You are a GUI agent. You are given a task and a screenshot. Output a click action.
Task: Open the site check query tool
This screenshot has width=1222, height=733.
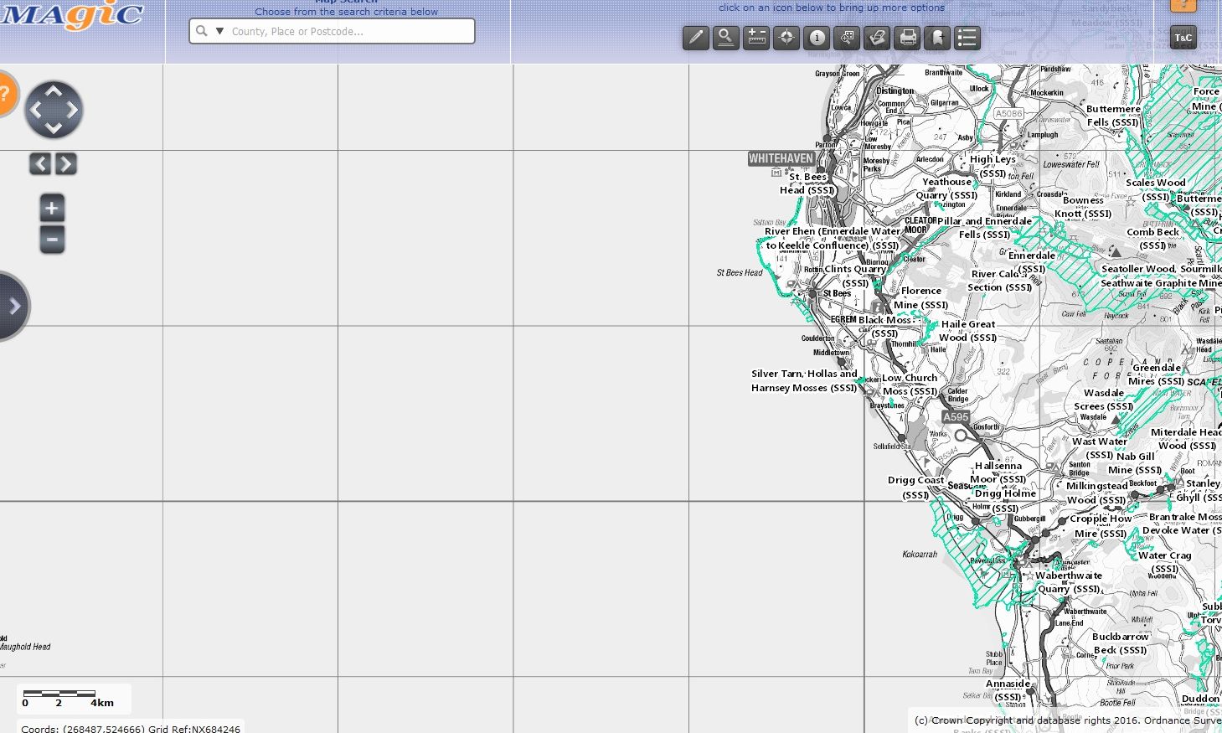point(847,38)
